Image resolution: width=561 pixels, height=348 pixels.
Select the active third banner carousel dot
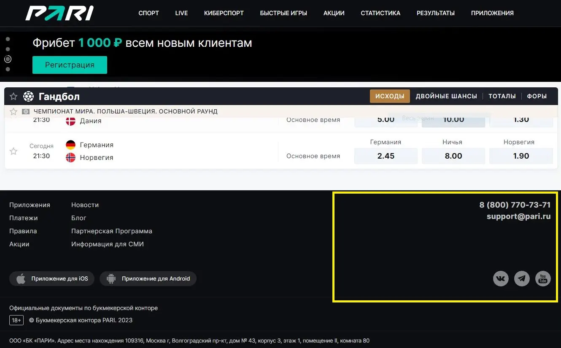point(8,59)
